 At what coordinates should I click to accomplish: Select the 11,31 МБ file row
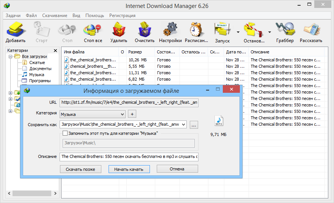(195, 73)
